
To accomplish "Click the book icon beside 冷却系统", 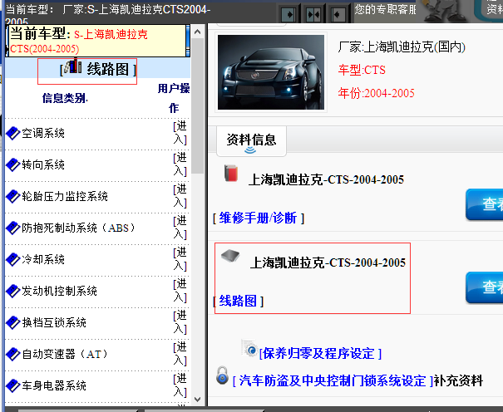I will pyautogui.click(x=12, y=259).
